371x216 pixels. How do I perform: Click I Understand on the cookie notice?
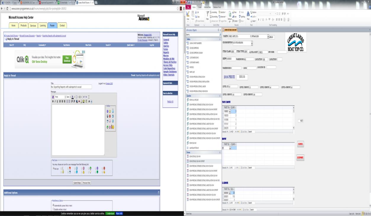click(x=109, y=213)
